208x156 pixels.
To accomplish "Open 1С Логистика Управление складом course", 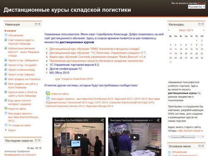I will (x=98, y=53).
